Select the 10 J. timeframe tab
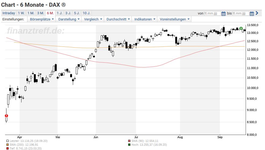Image resolution: width=265 pixels, height=150 pixels. (86, 13)
